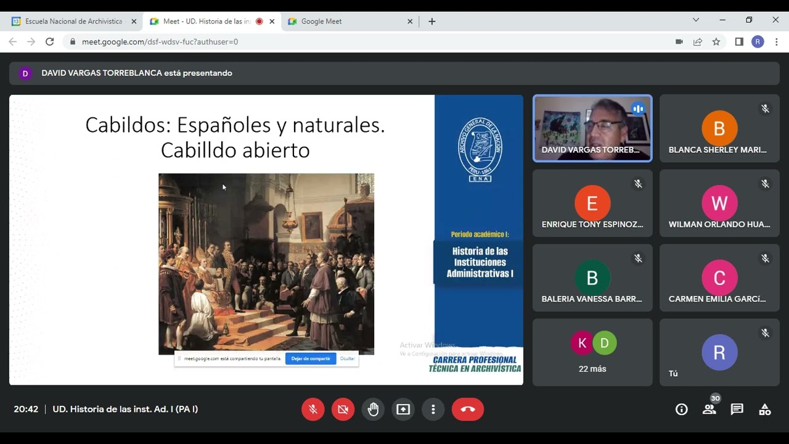Click 'Dejar de compartir' button

click(311, 358)
